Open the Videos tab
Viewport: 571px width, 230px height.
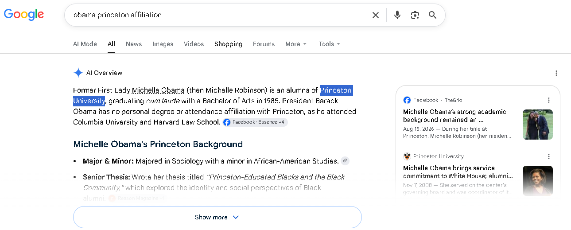[x=194, y=44]
